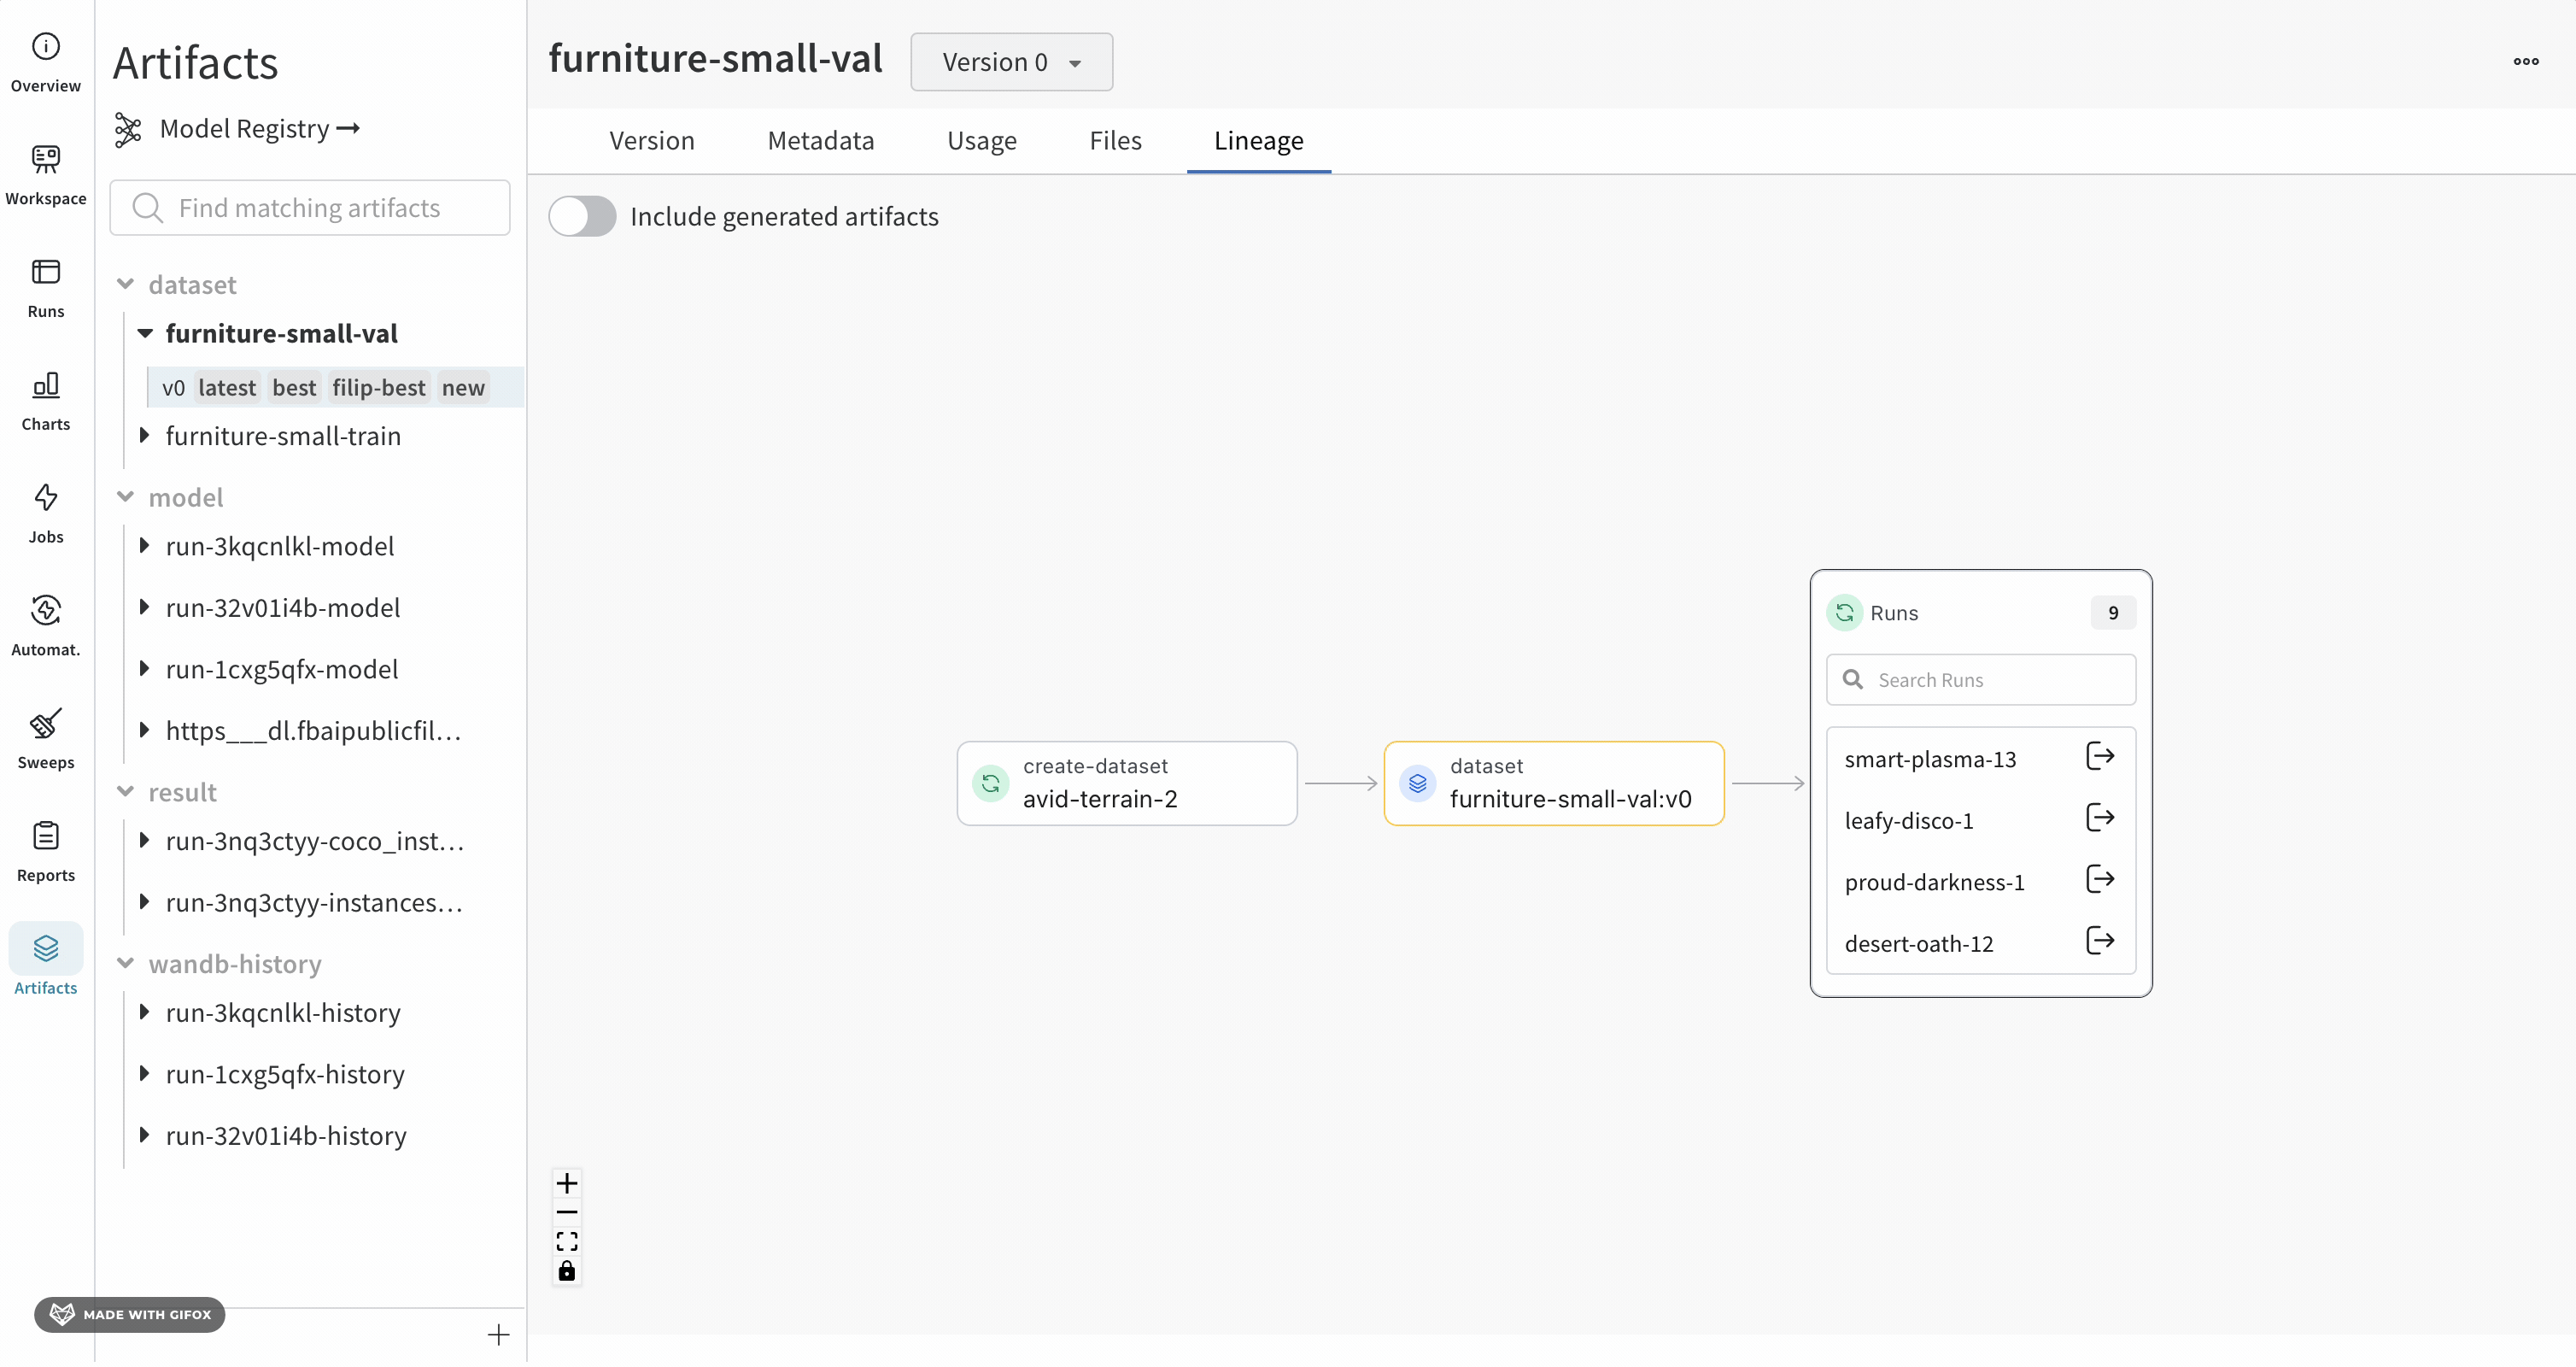Open the Sweeps panel
This screenshot has width=2576, height=1367.
coord(45,736)
